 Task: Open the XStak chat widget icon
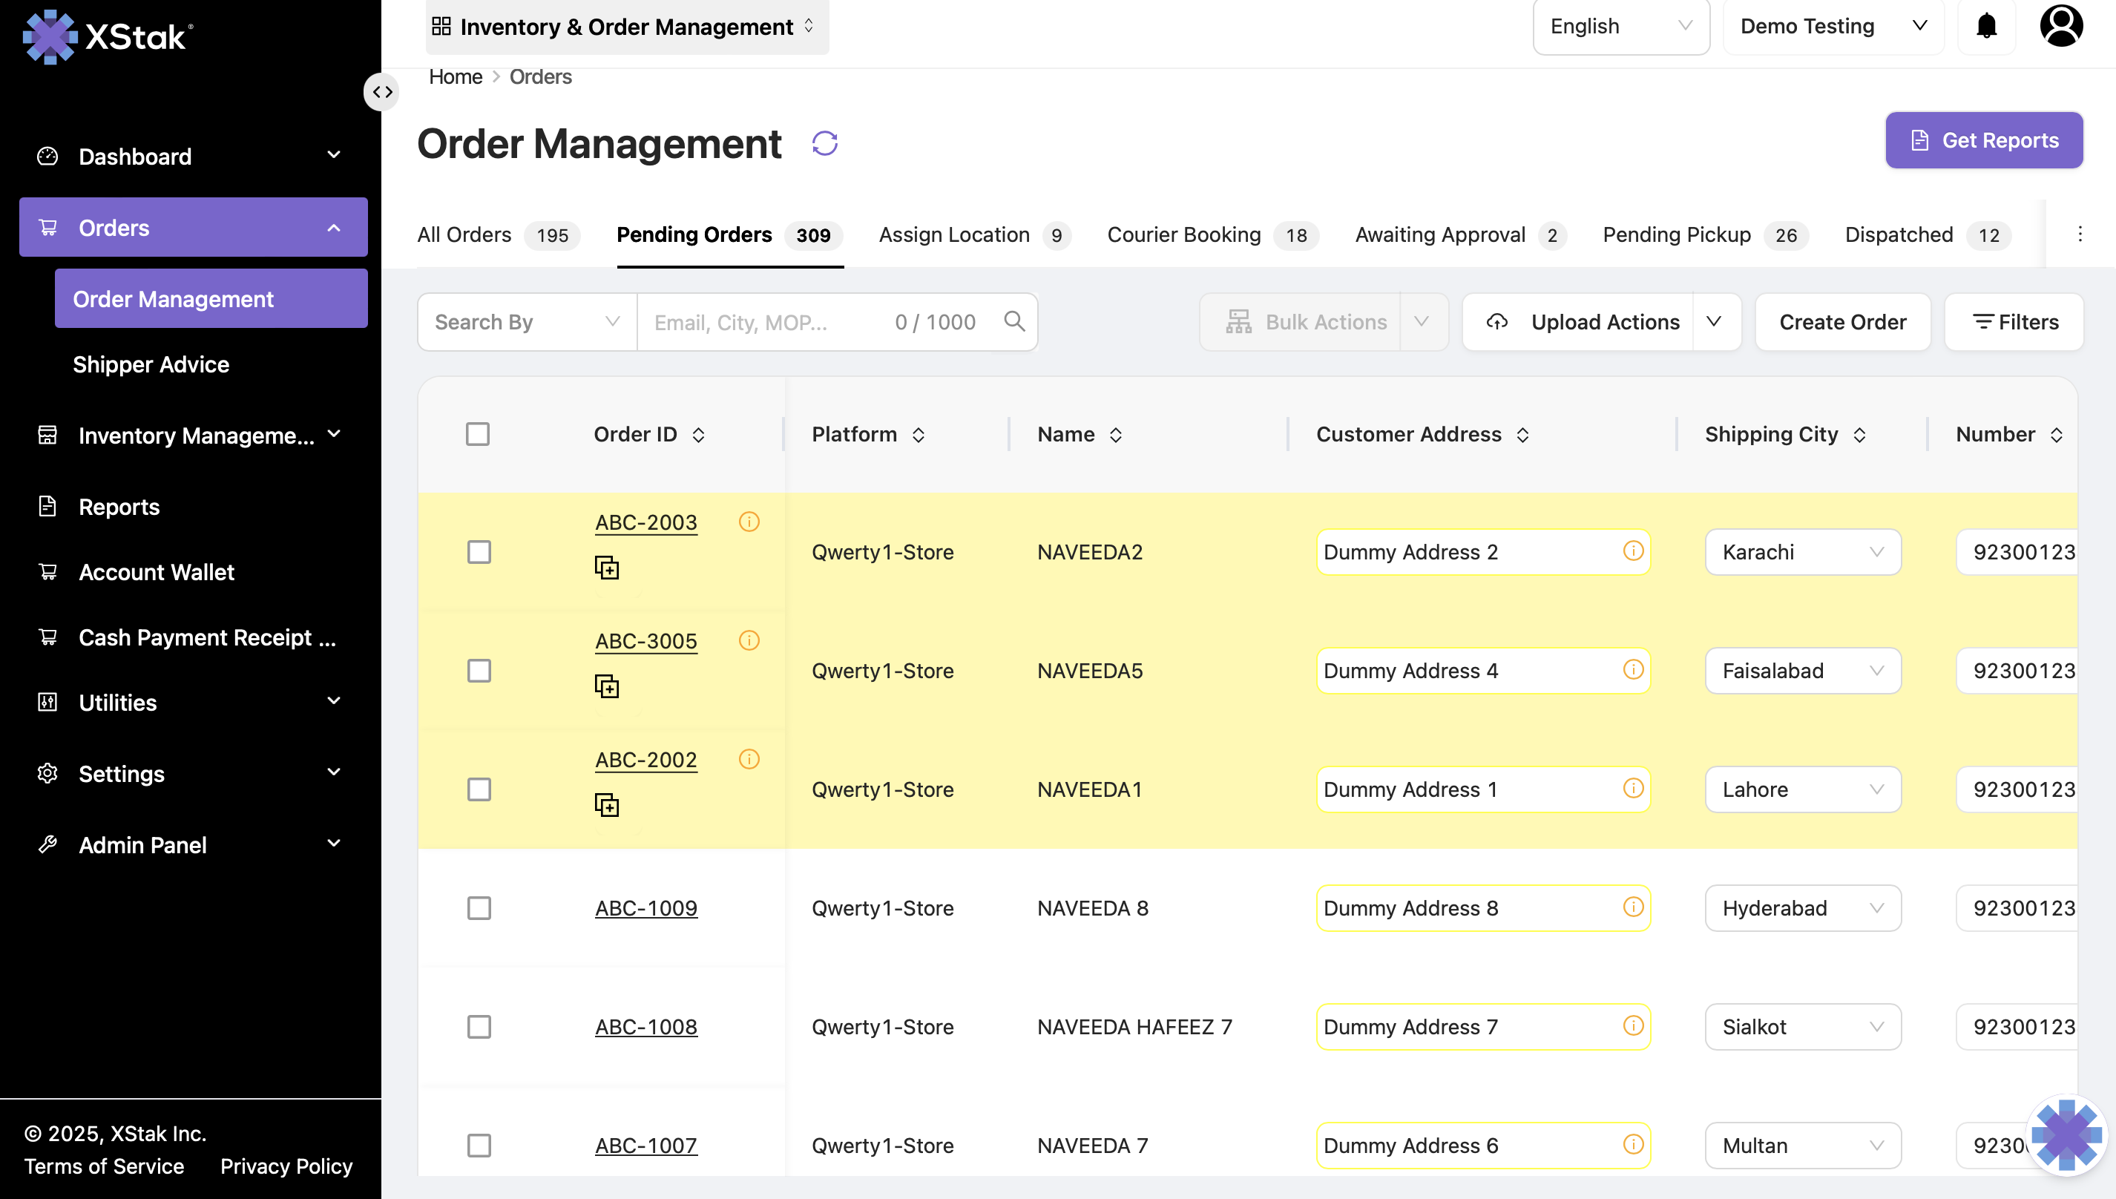[x=2066, y=1134]
